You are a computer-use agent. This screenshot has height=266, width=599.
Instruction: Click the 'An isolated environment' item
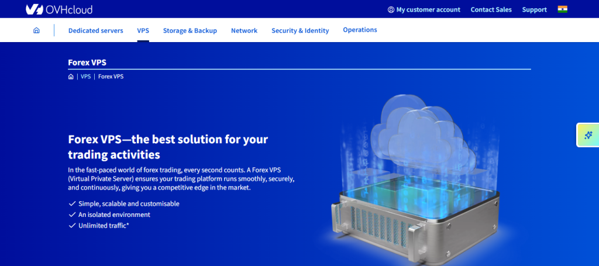pos(114,215)
